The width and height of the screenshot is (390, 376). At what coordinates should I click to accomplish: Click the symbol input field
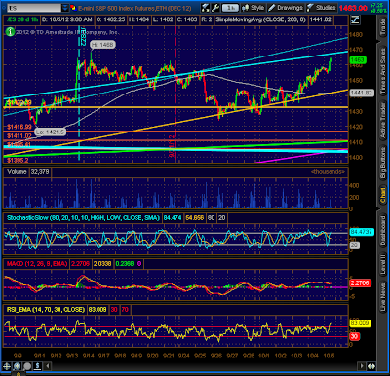point(34,8)
